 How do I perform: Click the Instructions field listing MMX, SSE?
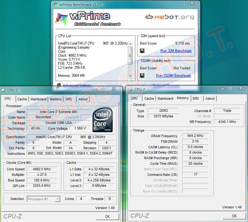pos(70,153)
